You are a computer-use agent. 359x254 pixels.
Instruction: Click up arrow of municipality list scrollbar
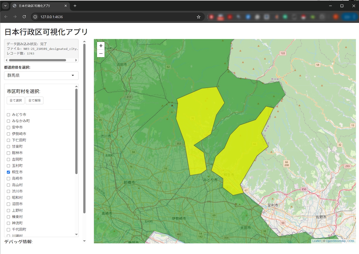tap(77, 86)
